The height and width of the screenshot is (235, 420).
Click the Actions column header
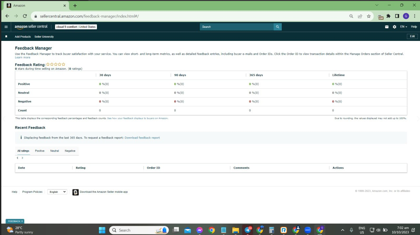coord(338,168)
